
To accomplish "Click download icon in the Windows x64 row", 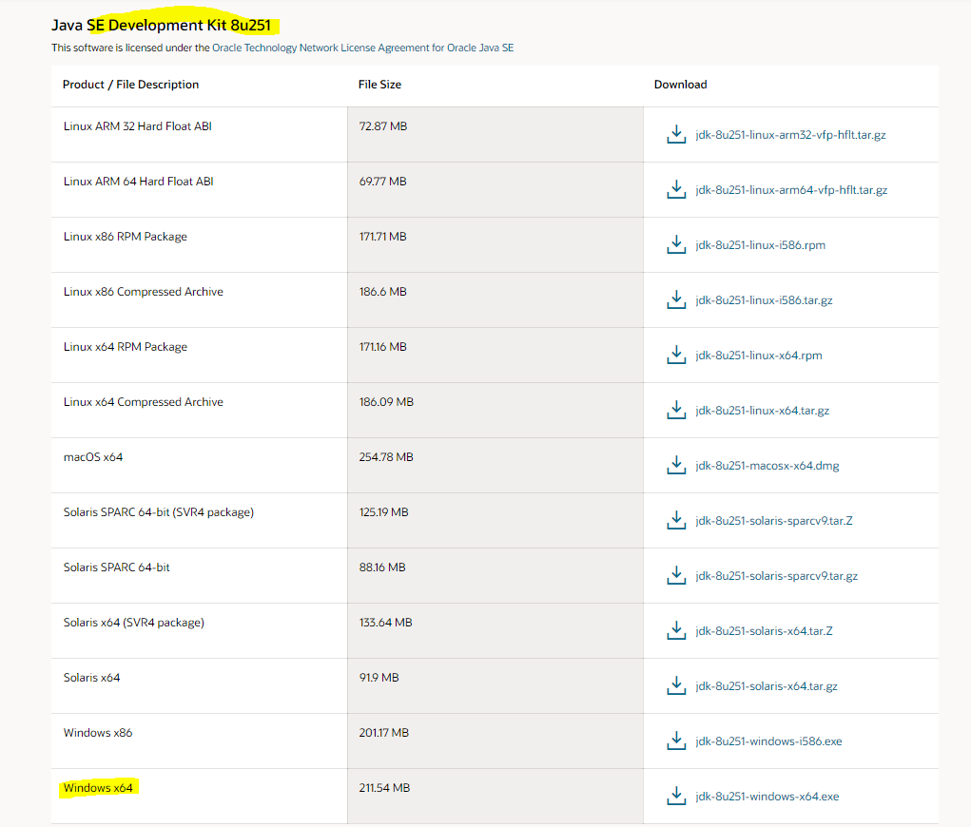I will point(676,796).
